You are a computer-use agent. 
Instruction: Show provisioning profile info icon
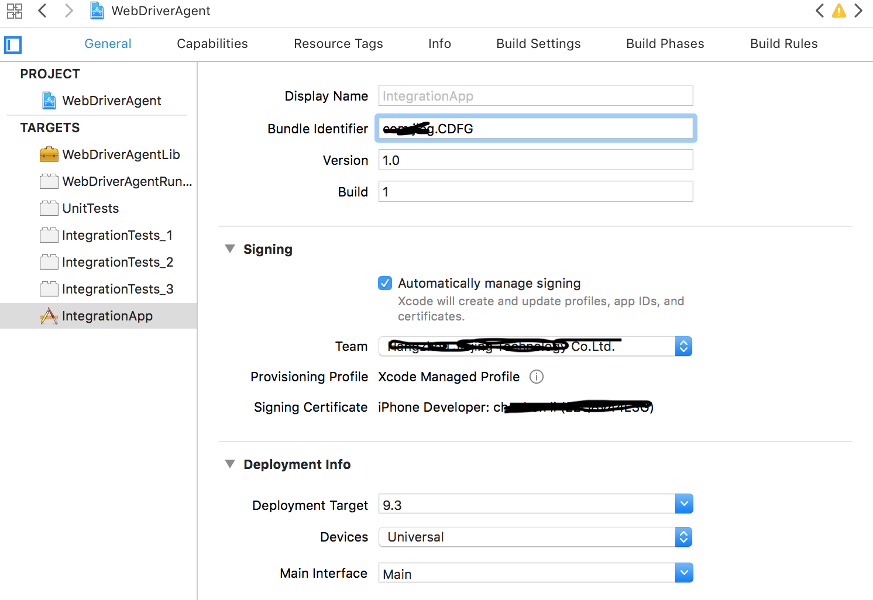click(x=537, y=377)
